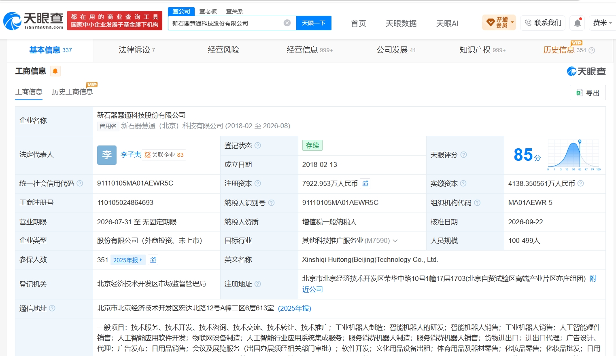
Task: Open legal representative 李子夷's profile link
Action: point(131,155)
